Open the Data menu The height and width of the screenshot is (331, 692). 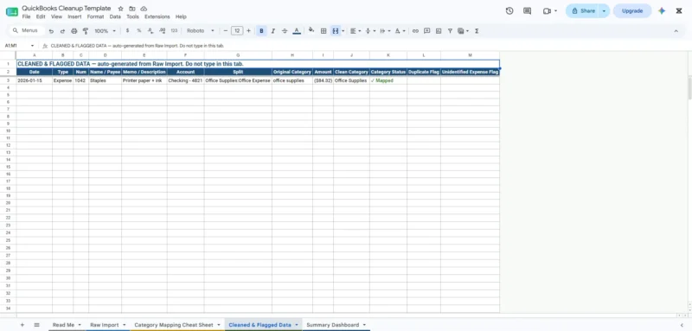[115, 16]
